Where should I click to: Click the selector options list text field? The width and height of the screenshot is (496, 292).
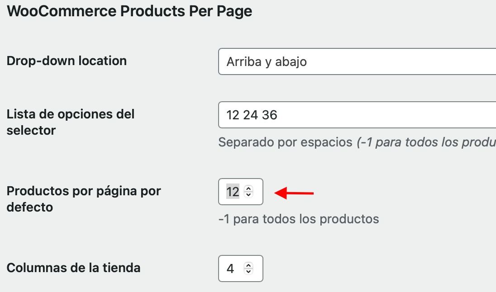click(x=357, y=115)
